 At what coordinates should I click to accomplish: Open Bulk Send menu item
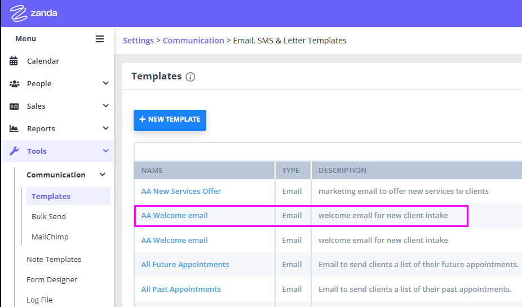48,216
